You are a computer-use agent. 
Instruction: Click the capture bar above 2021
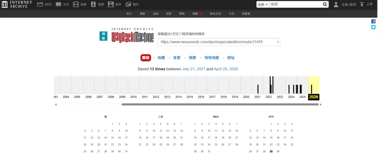pos(258,89)
